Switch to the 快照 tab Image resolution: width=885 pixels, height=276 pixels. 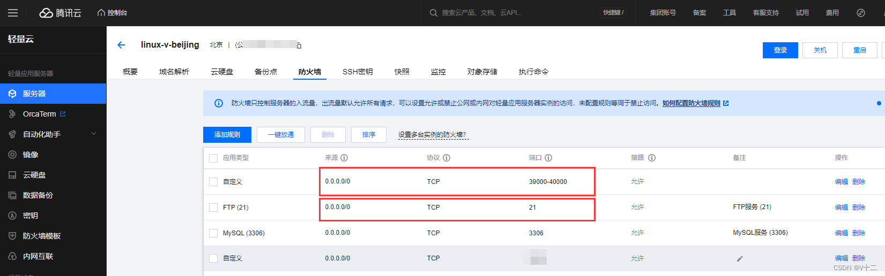tap(402, 72)
